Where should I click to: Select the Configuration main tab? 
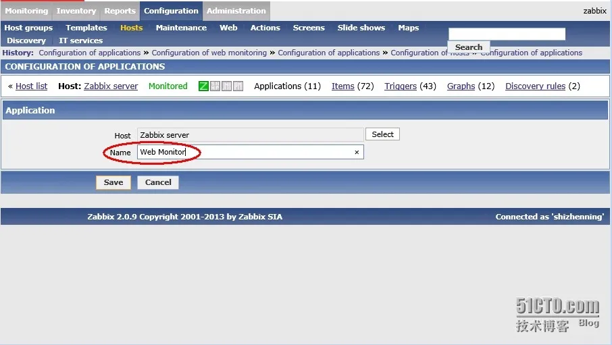click(171, 11)
